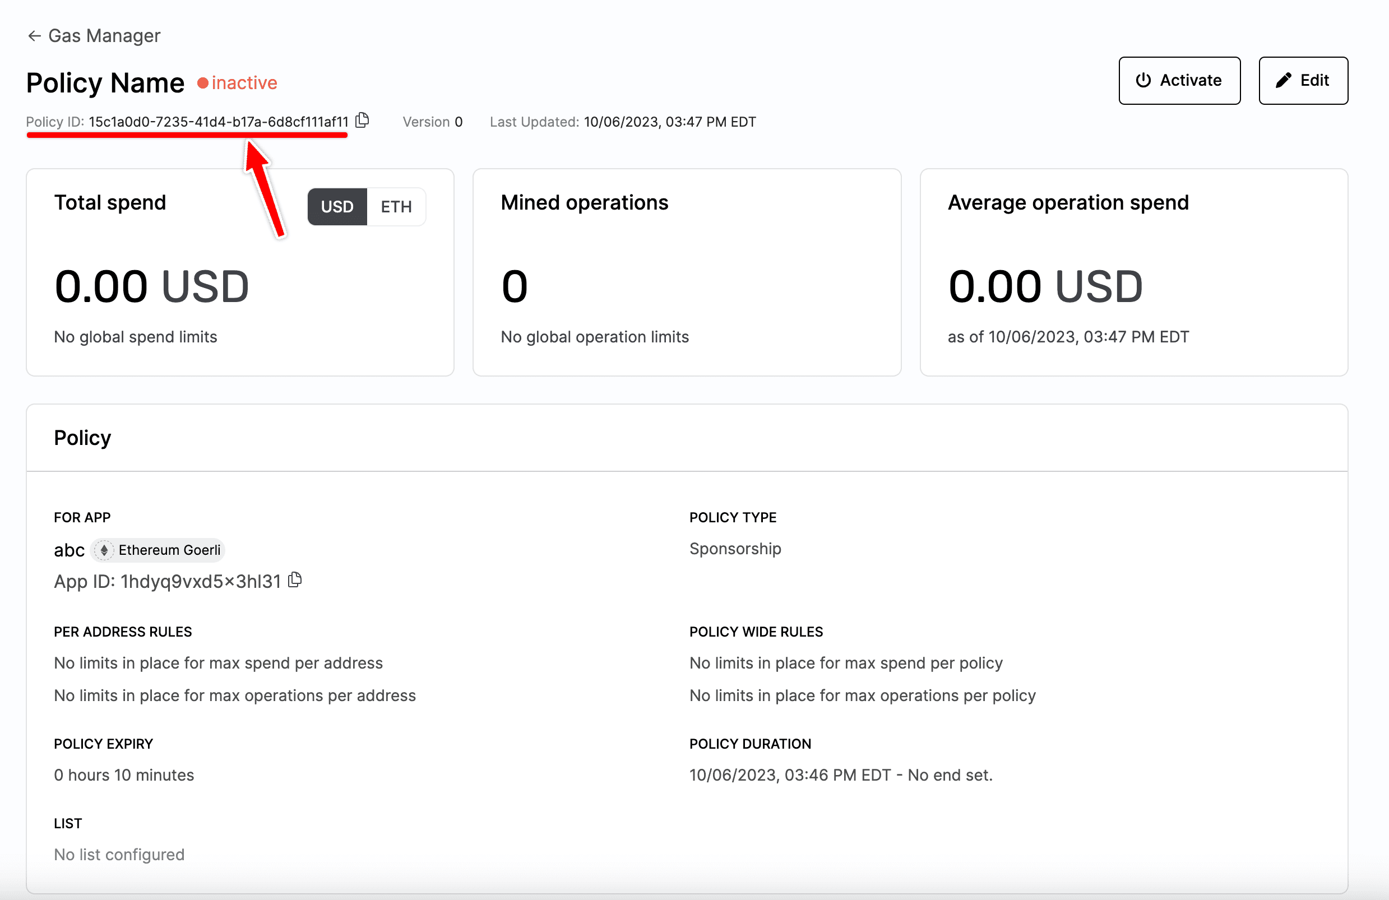Click the Policy Name heading
Viewport: 1389px width, 900px height.
pos(105,83)
